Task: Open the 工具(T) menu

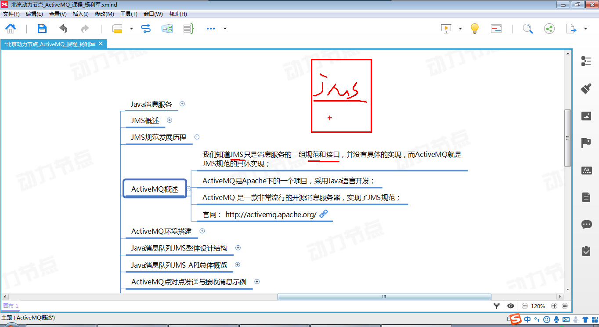Action: pyautogui.click(x=129, y=14)
